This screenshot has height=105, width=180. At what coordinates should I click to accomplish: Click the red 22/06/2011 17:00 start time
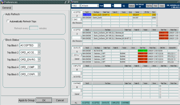click(x=164, y=33)
